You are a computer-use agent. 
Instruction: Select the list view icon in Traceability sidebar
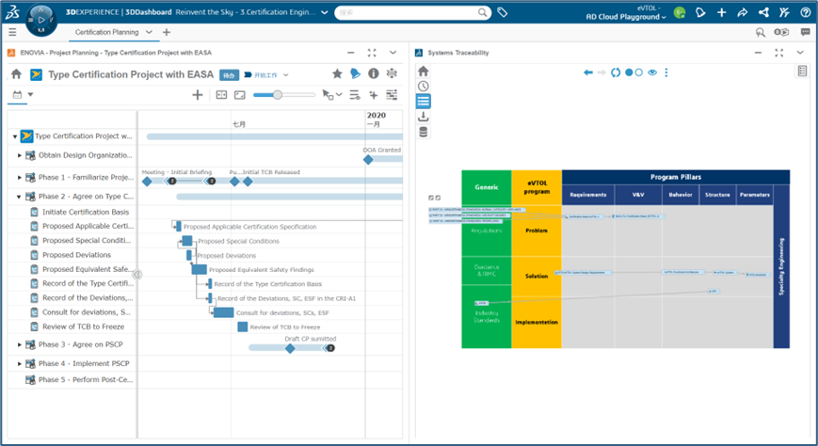click(423, 102)
